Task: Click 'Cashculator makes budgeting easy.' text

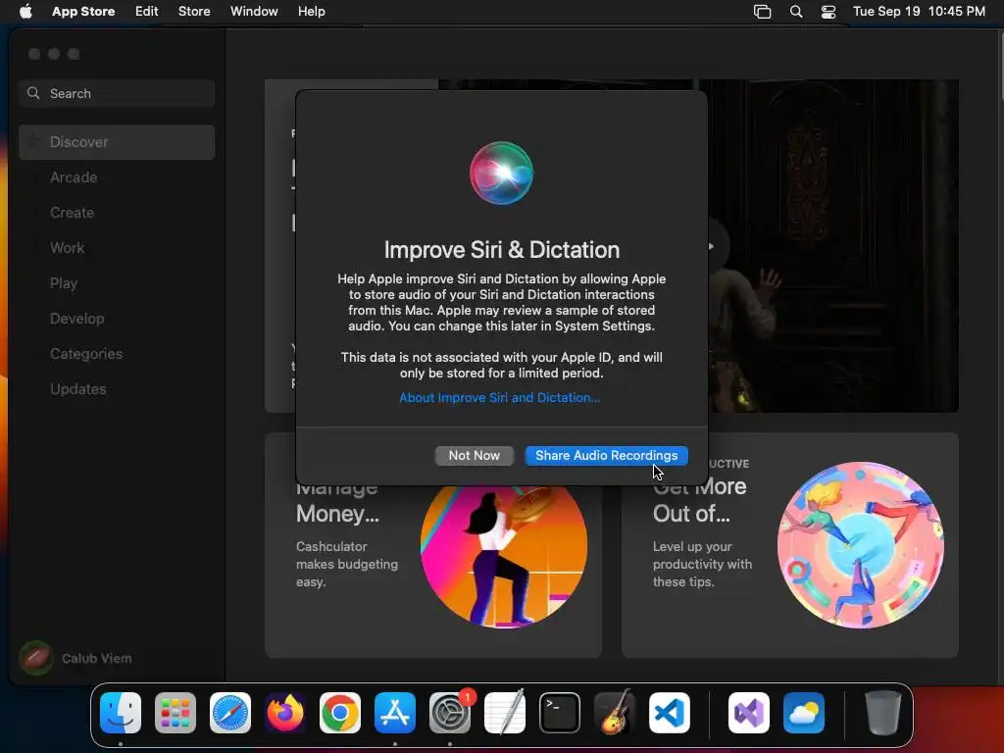Action: point(346,564)
